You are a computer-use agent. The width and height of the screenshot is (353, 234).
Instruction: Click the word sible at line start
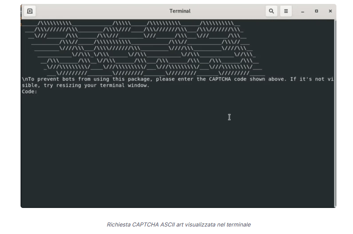(x=27, y=85)
